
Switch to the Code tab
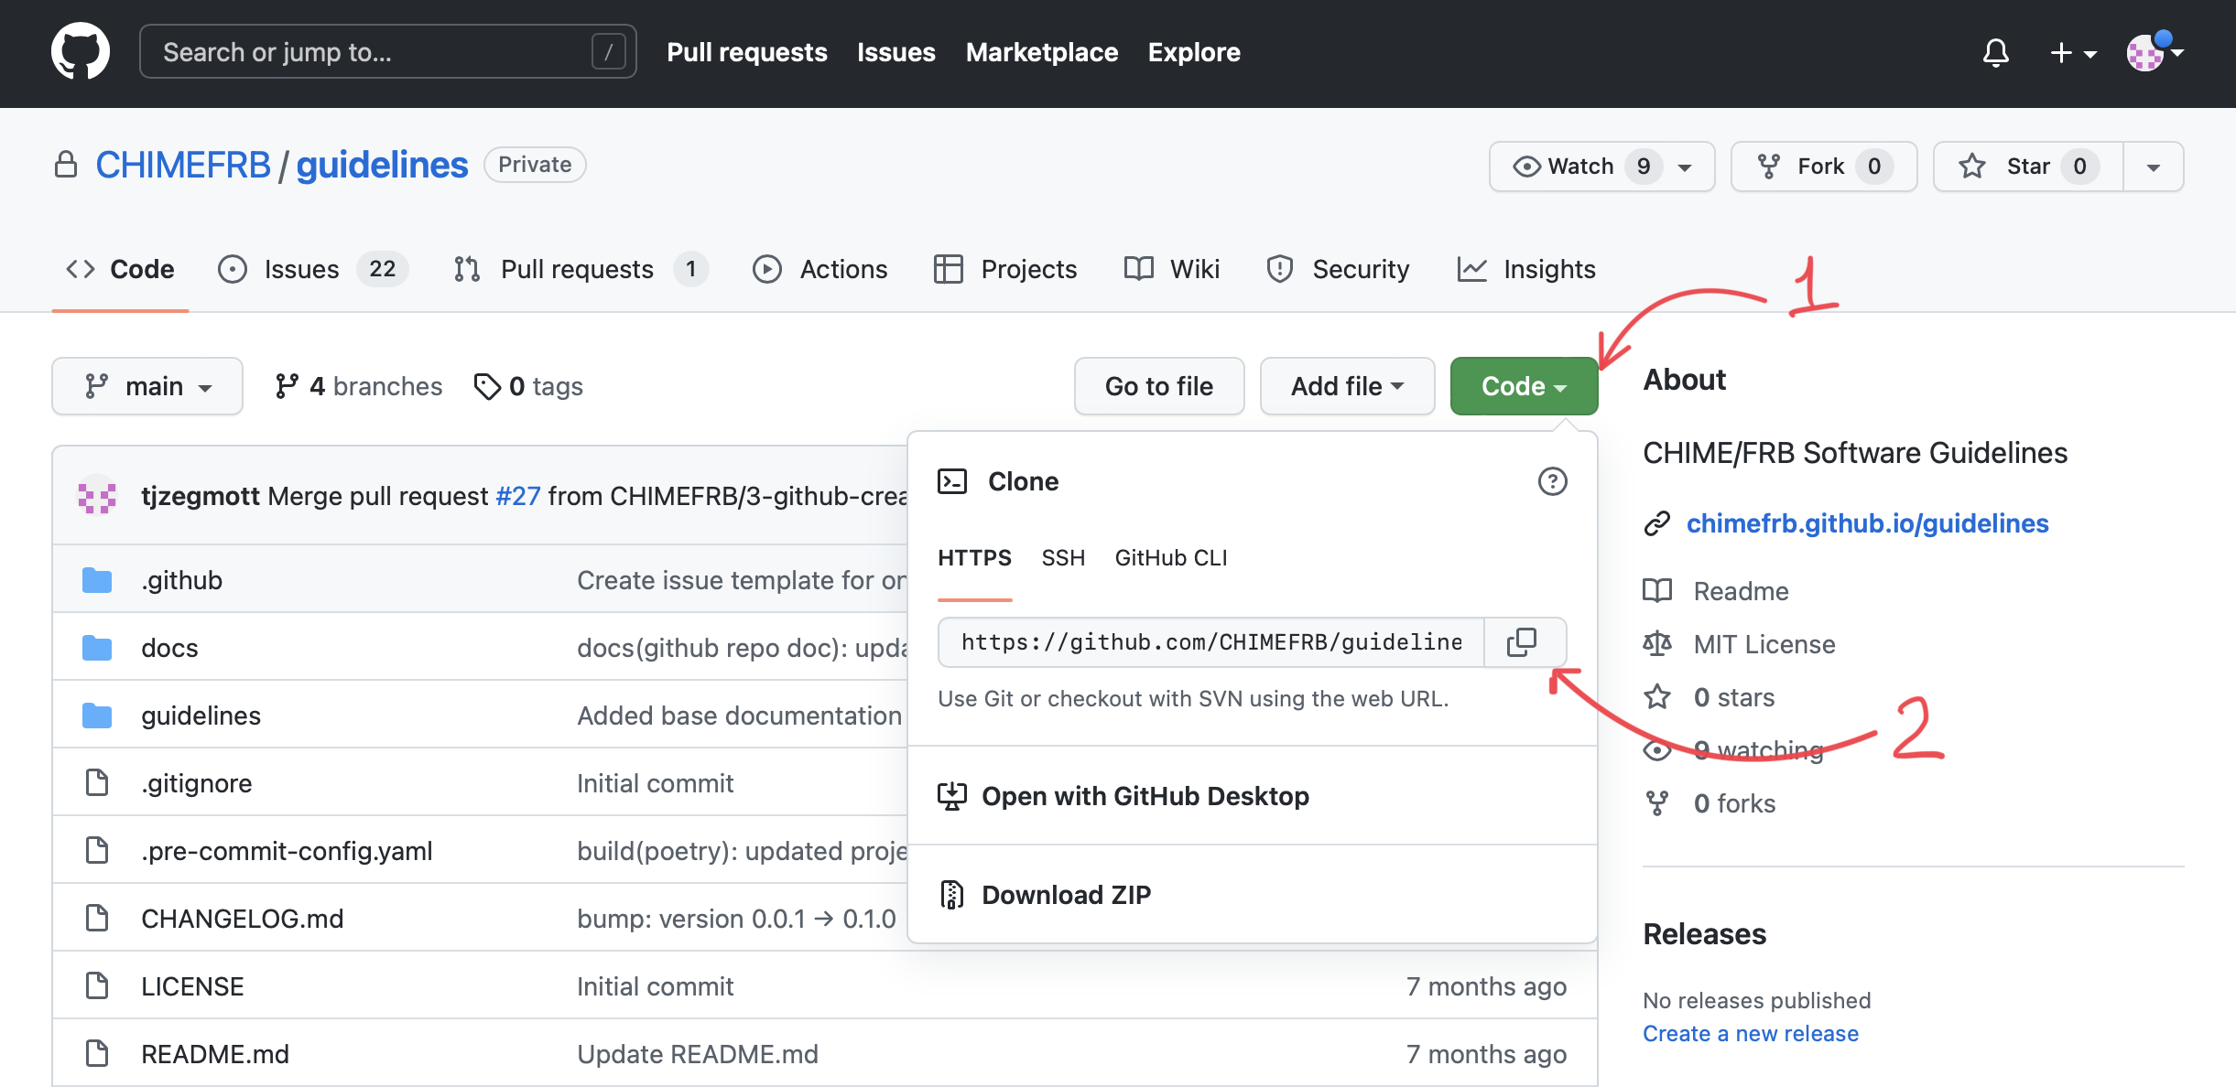coord(120,269)
